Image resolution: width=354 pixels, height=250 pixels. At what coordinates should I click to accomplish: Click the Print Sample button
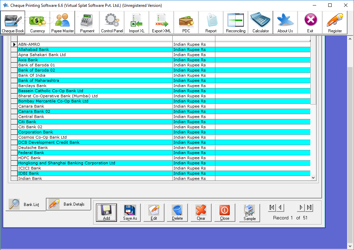tap(249, 213)
